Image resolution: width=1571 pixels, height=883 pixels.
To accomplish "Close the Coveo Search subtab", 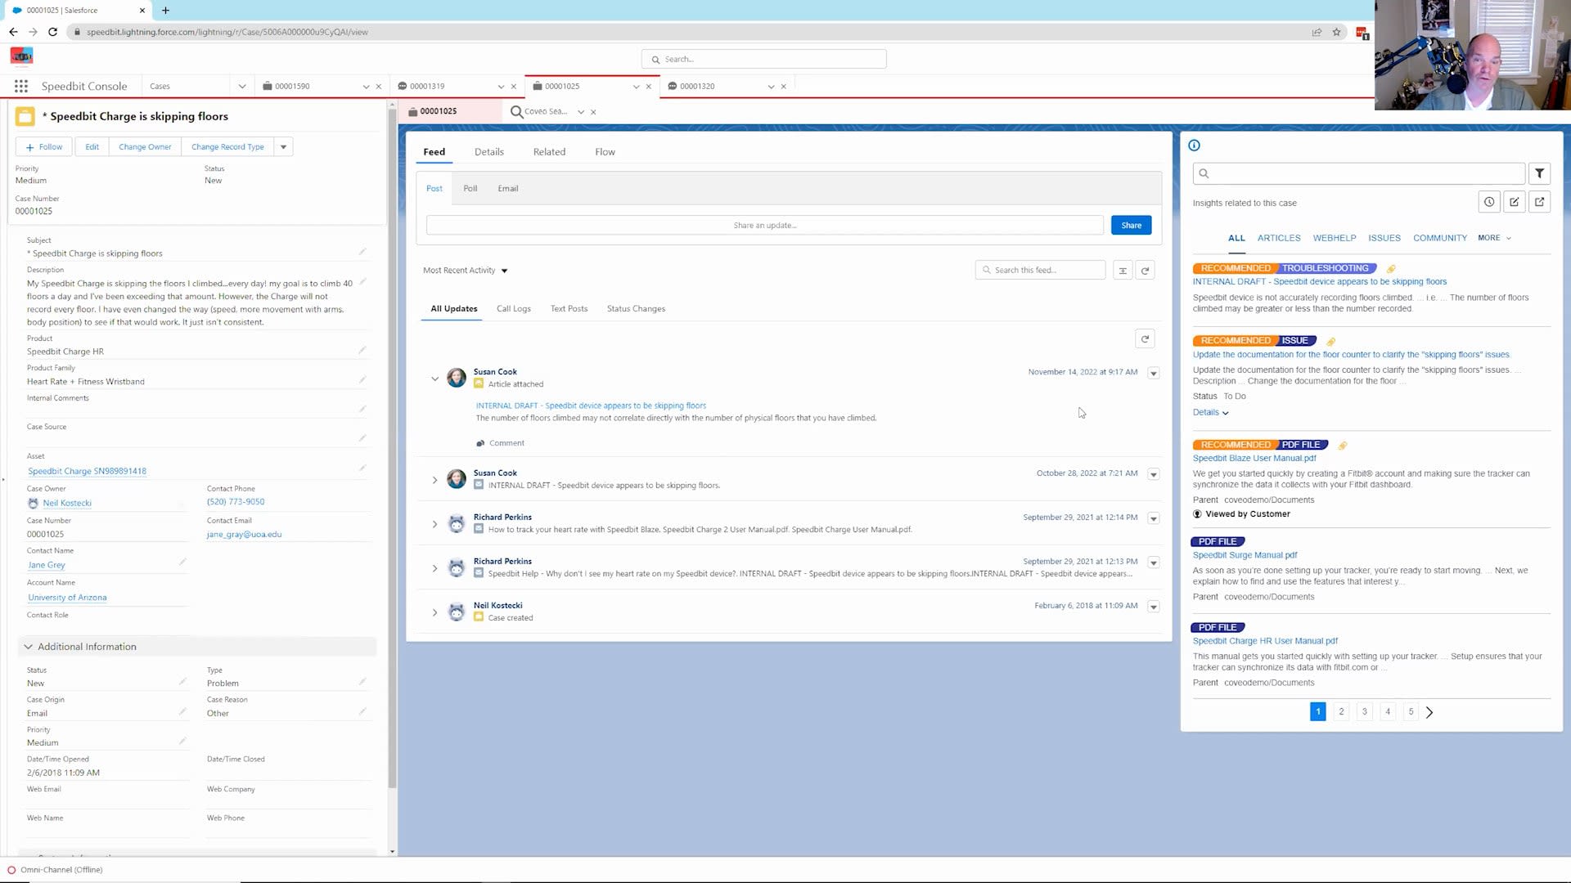I will [x=593, y=112].
